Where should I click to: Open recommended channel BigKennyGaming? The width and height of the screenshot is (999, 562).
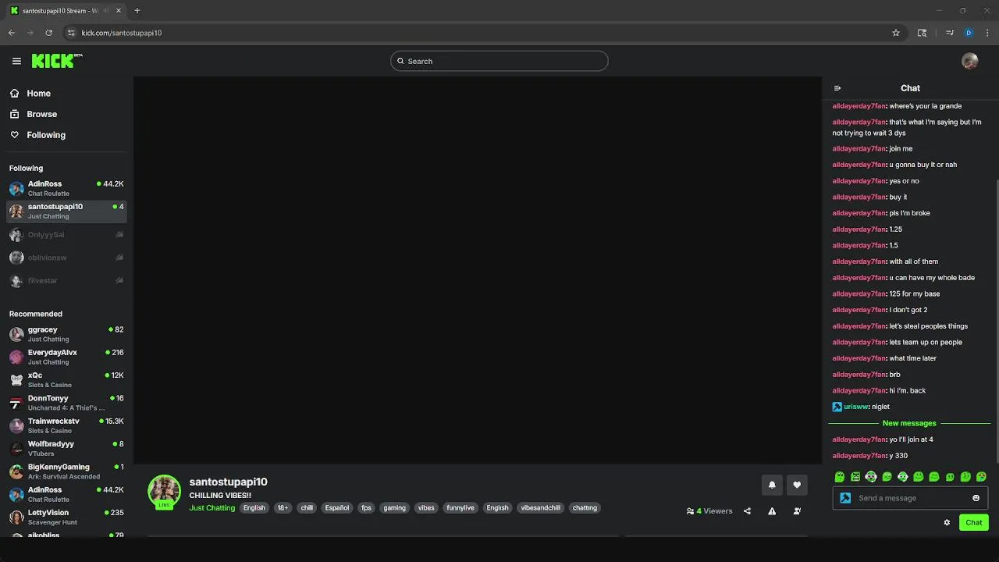click(66, 471)
